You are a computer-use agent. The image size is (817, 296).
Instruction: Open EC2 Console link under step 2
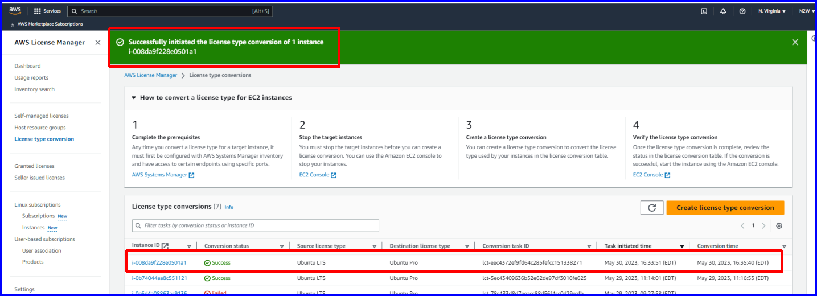coord(318,175)
